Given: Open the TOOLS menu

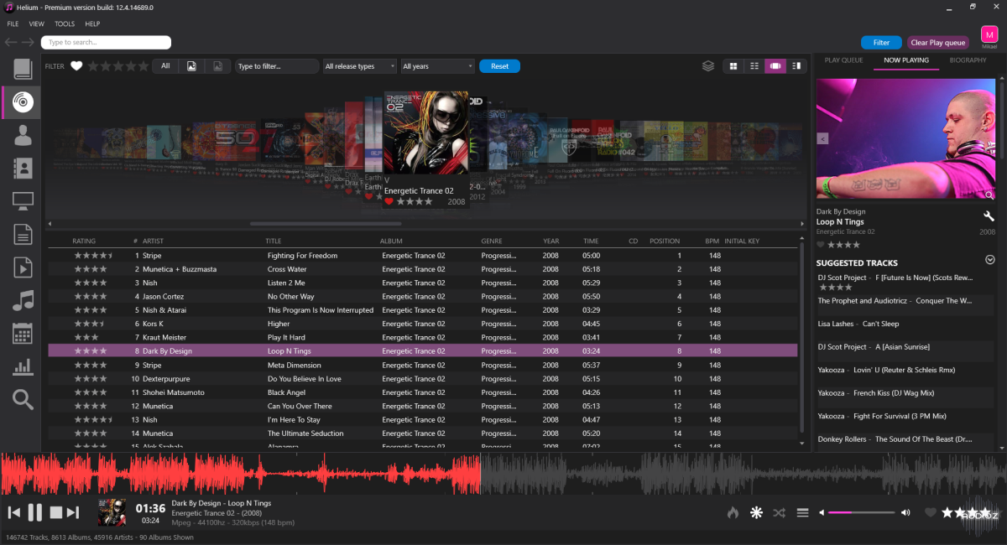Looking at the screenshot, I should click(x=65, y=23).
